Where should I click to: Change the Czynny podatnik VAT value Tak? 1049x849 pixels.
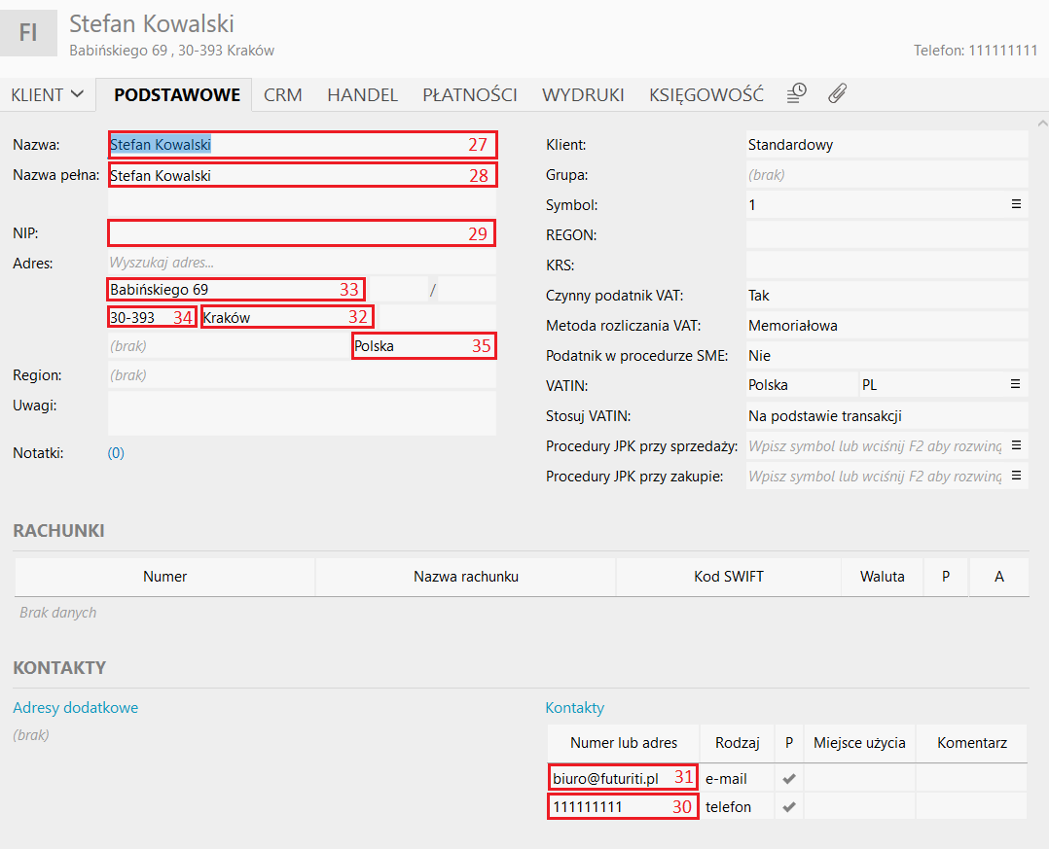click(x=886, y=296)
